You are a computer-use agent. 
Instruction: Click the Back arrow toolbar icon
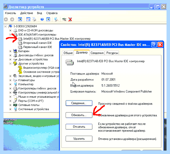[6, 19]
